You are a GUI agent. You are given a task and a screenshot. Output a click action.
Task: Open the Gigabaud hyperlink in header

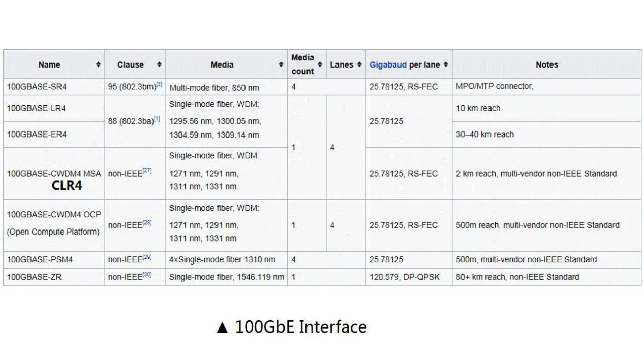point(388,65)
